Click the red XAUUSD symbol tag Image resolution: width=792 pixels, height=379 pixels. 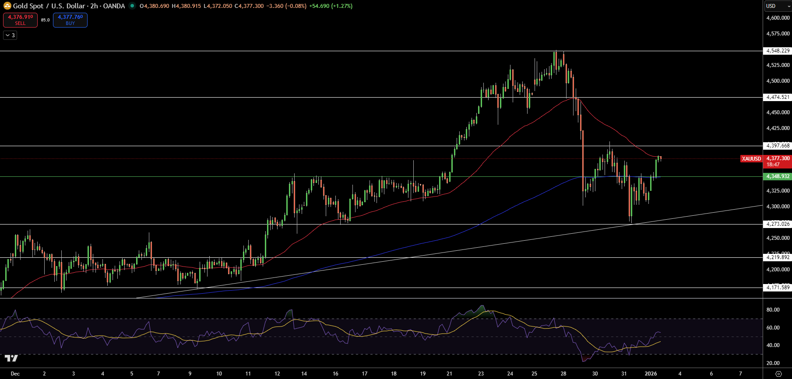tap(751, 159)
